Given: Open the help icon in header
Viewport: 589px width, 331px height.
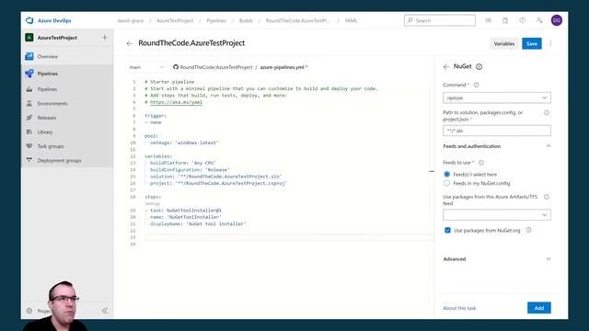Looking at the screenshot, I should click(x=522, y=20).
